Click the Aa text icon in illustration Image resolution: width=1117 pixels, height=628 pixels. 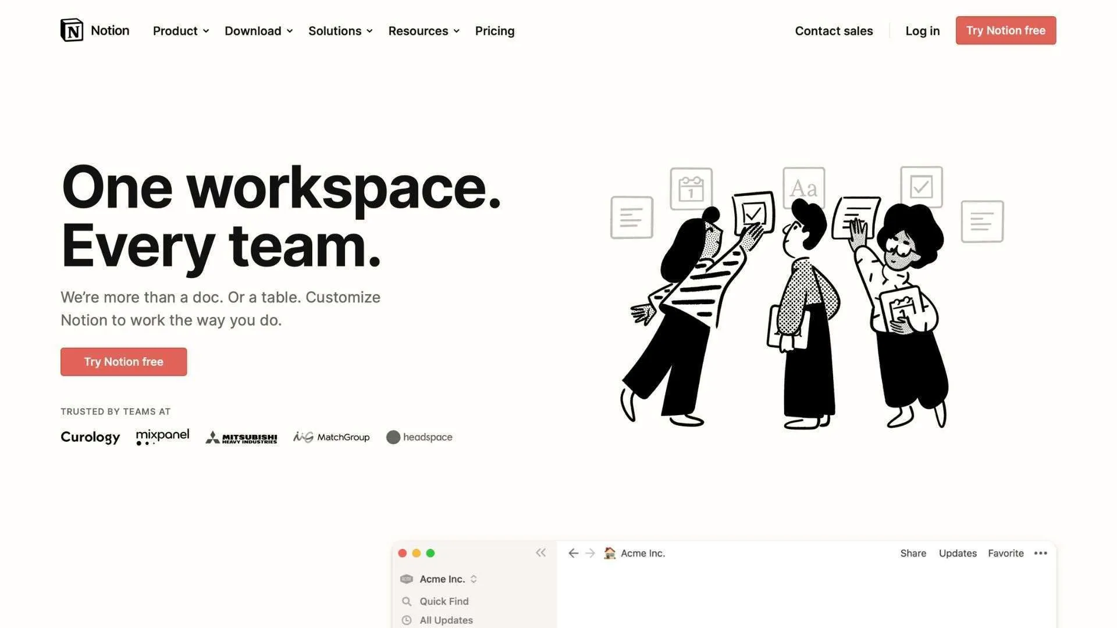click(803, 187)
